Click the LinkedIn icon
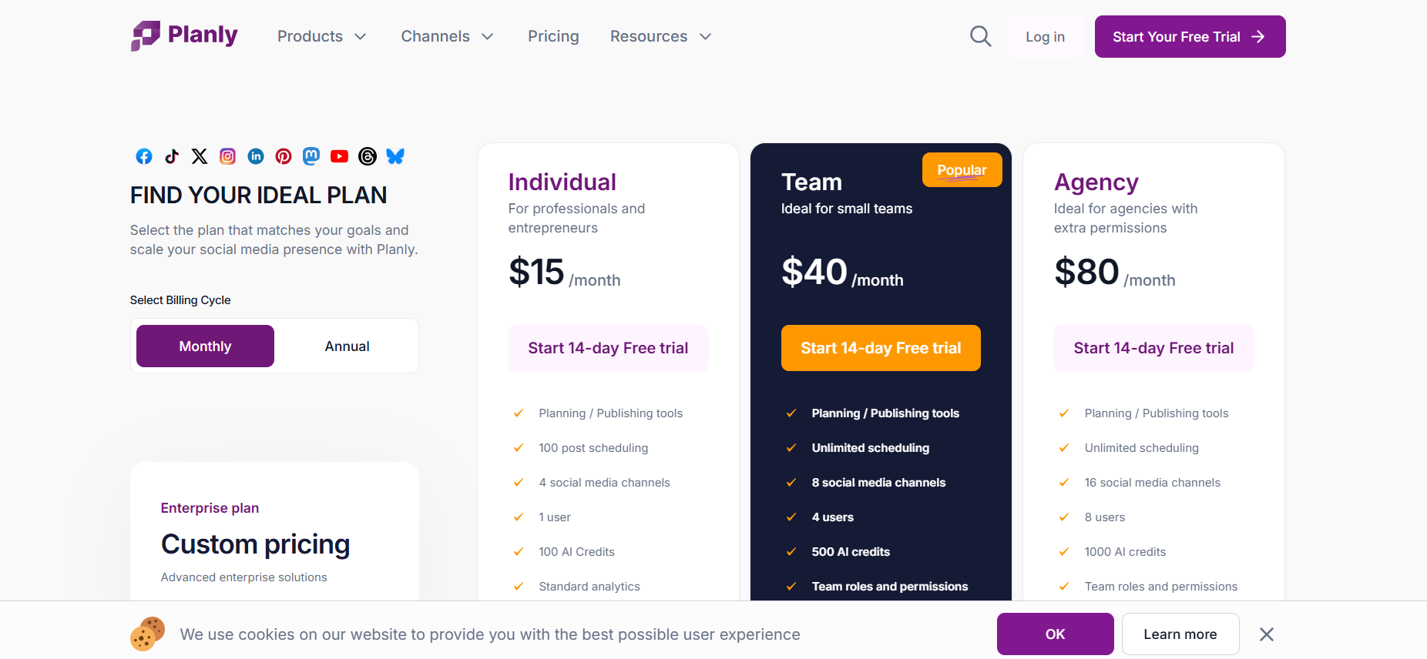This screenshot has width=1427, height=659. (x=256, y=156)
